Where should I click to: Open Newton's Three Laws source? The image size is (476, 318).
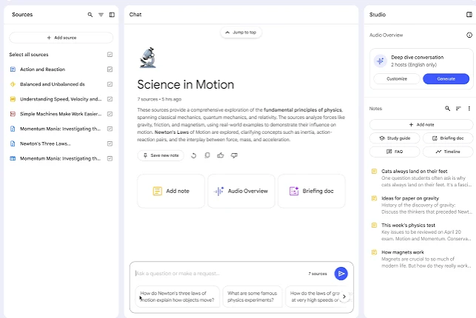[x=45, y=143]
